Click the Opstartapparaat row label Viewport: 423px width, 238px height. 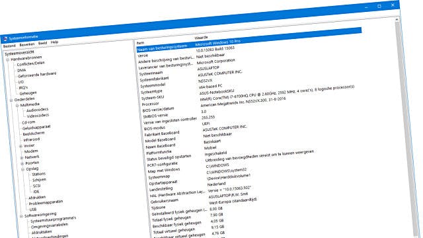(163, 183)
